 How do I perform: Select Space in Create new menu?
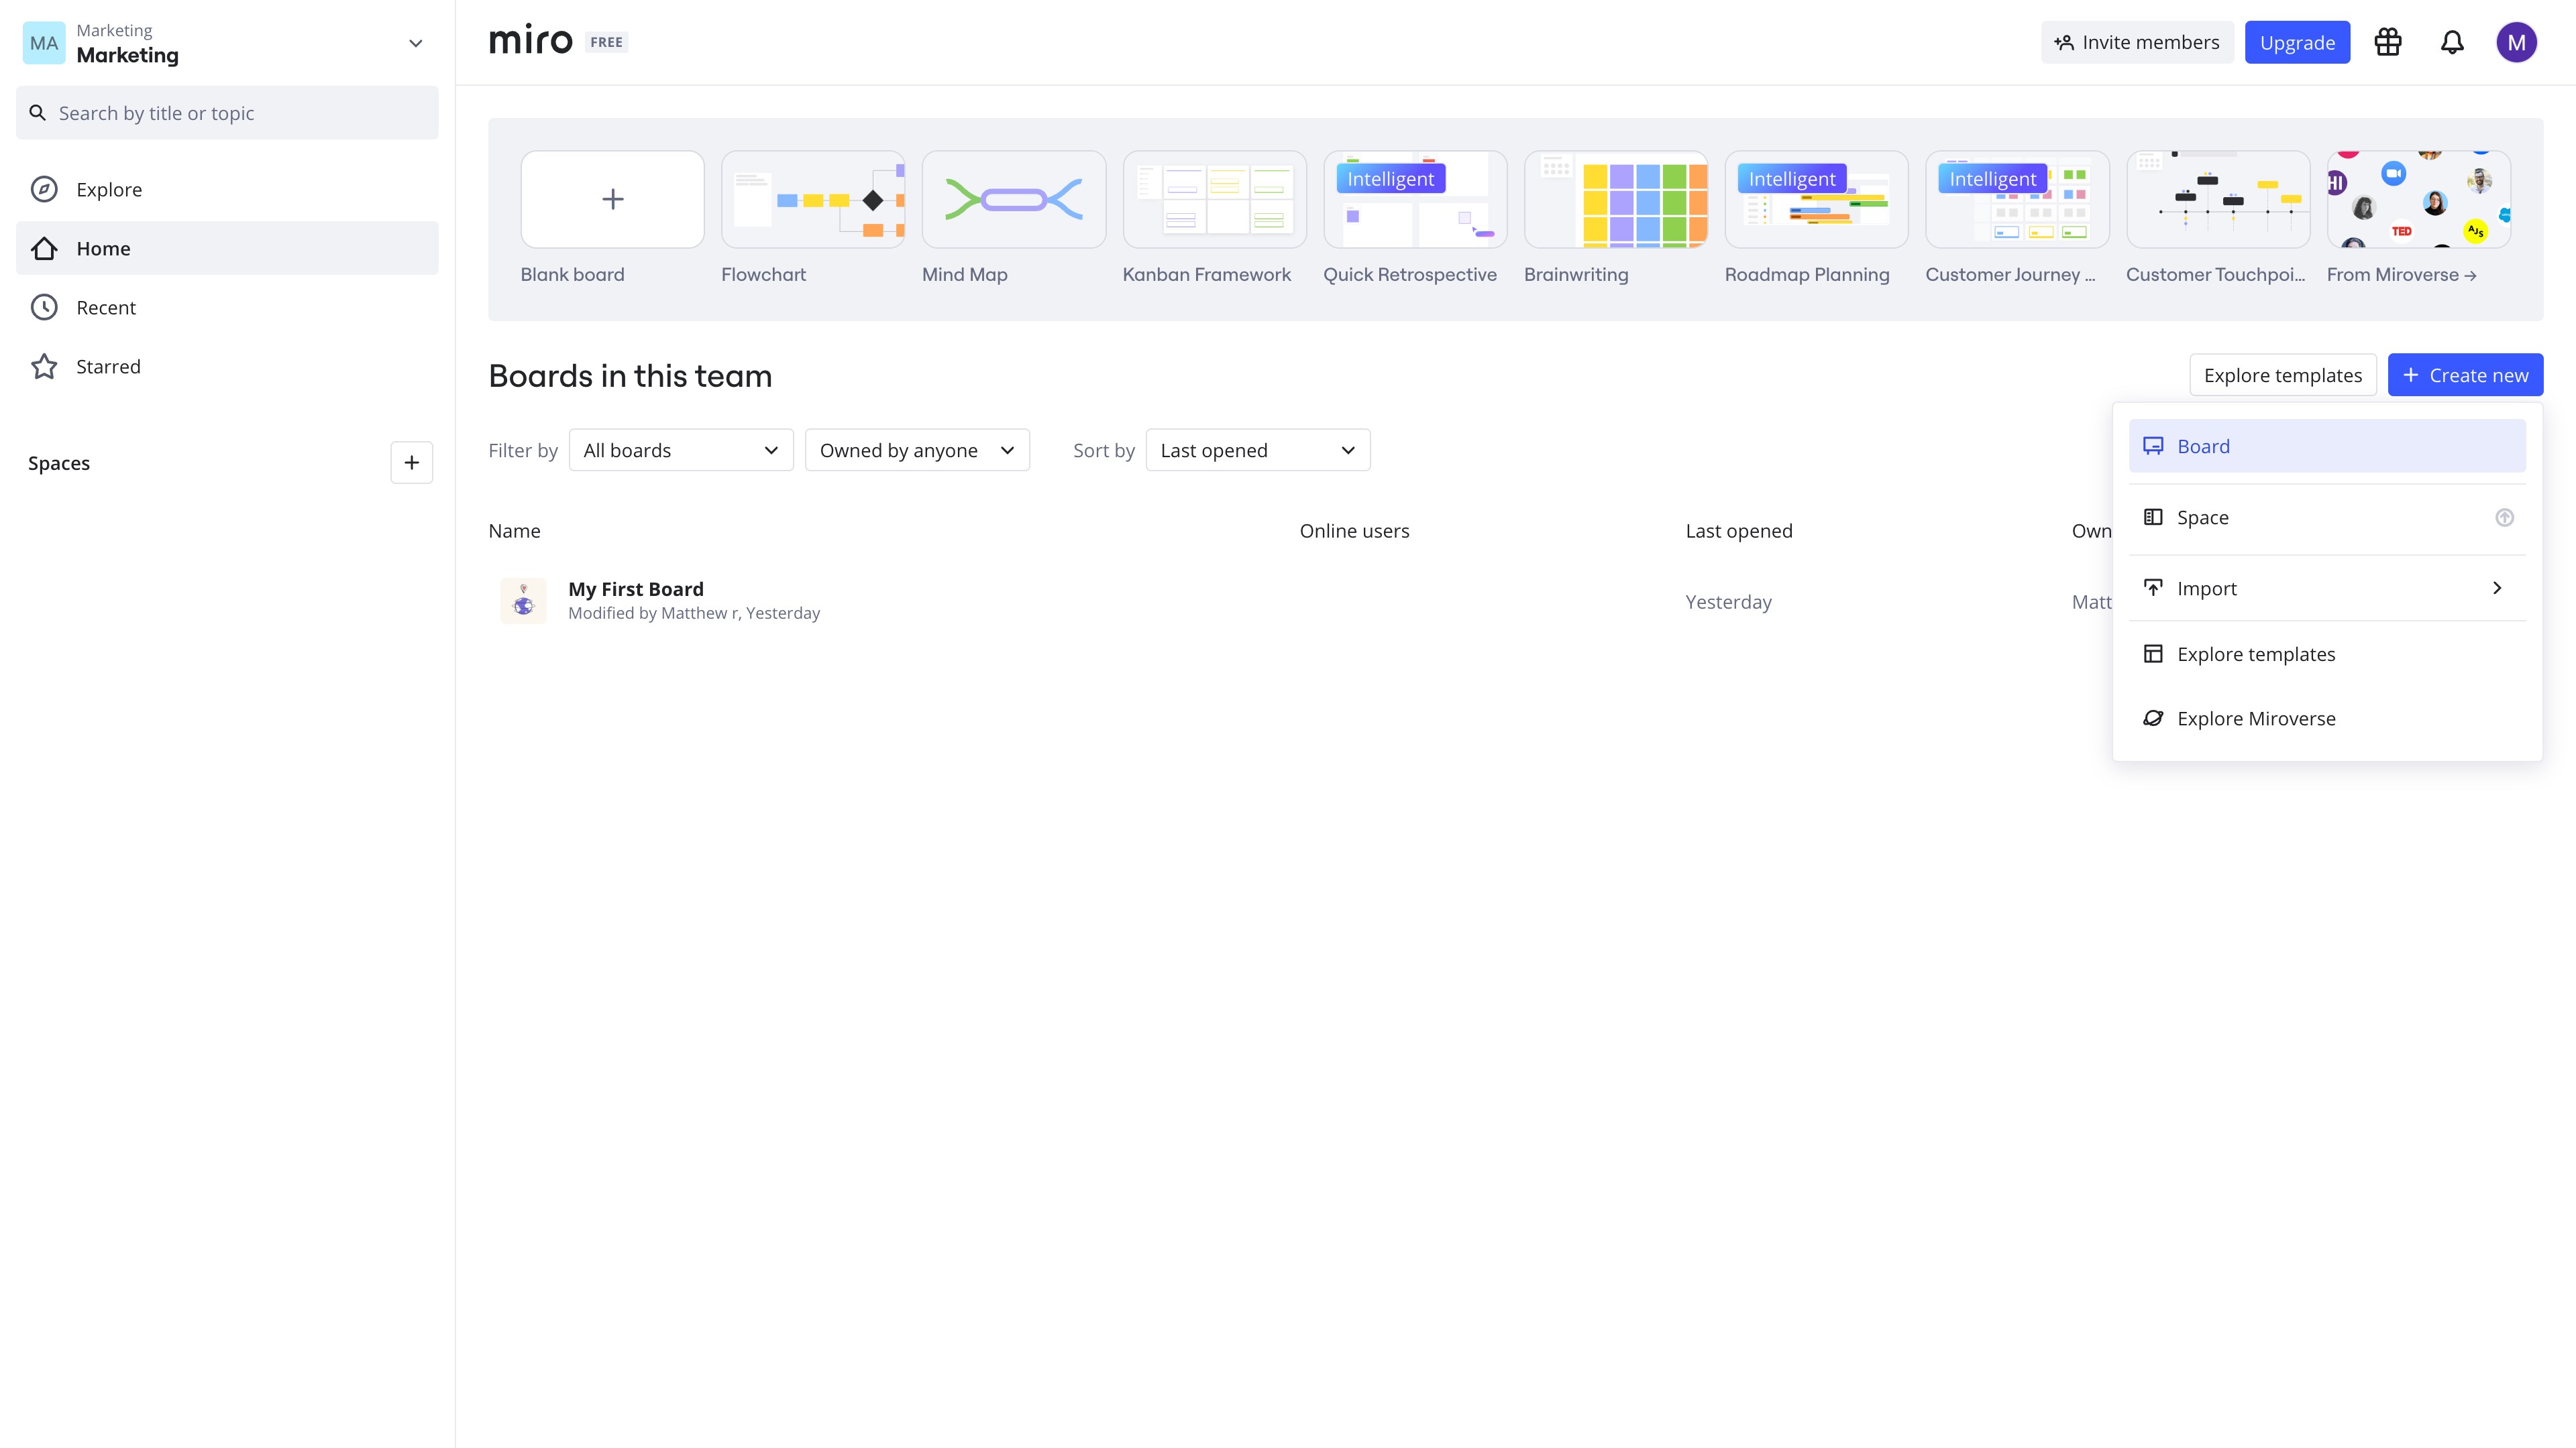pos(2327,517)
